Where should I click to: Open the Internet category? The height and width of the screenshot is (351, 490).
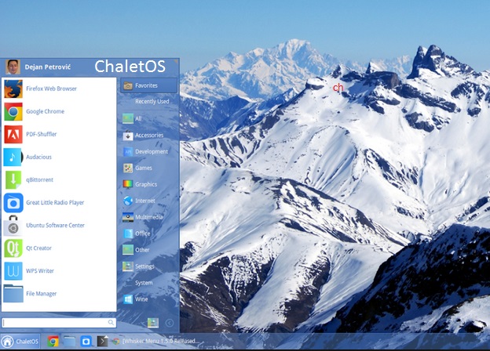(x=148, y=201)
